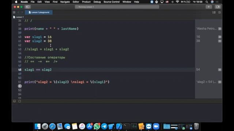Open WhatsApp from the Dock

click(97, 126)
